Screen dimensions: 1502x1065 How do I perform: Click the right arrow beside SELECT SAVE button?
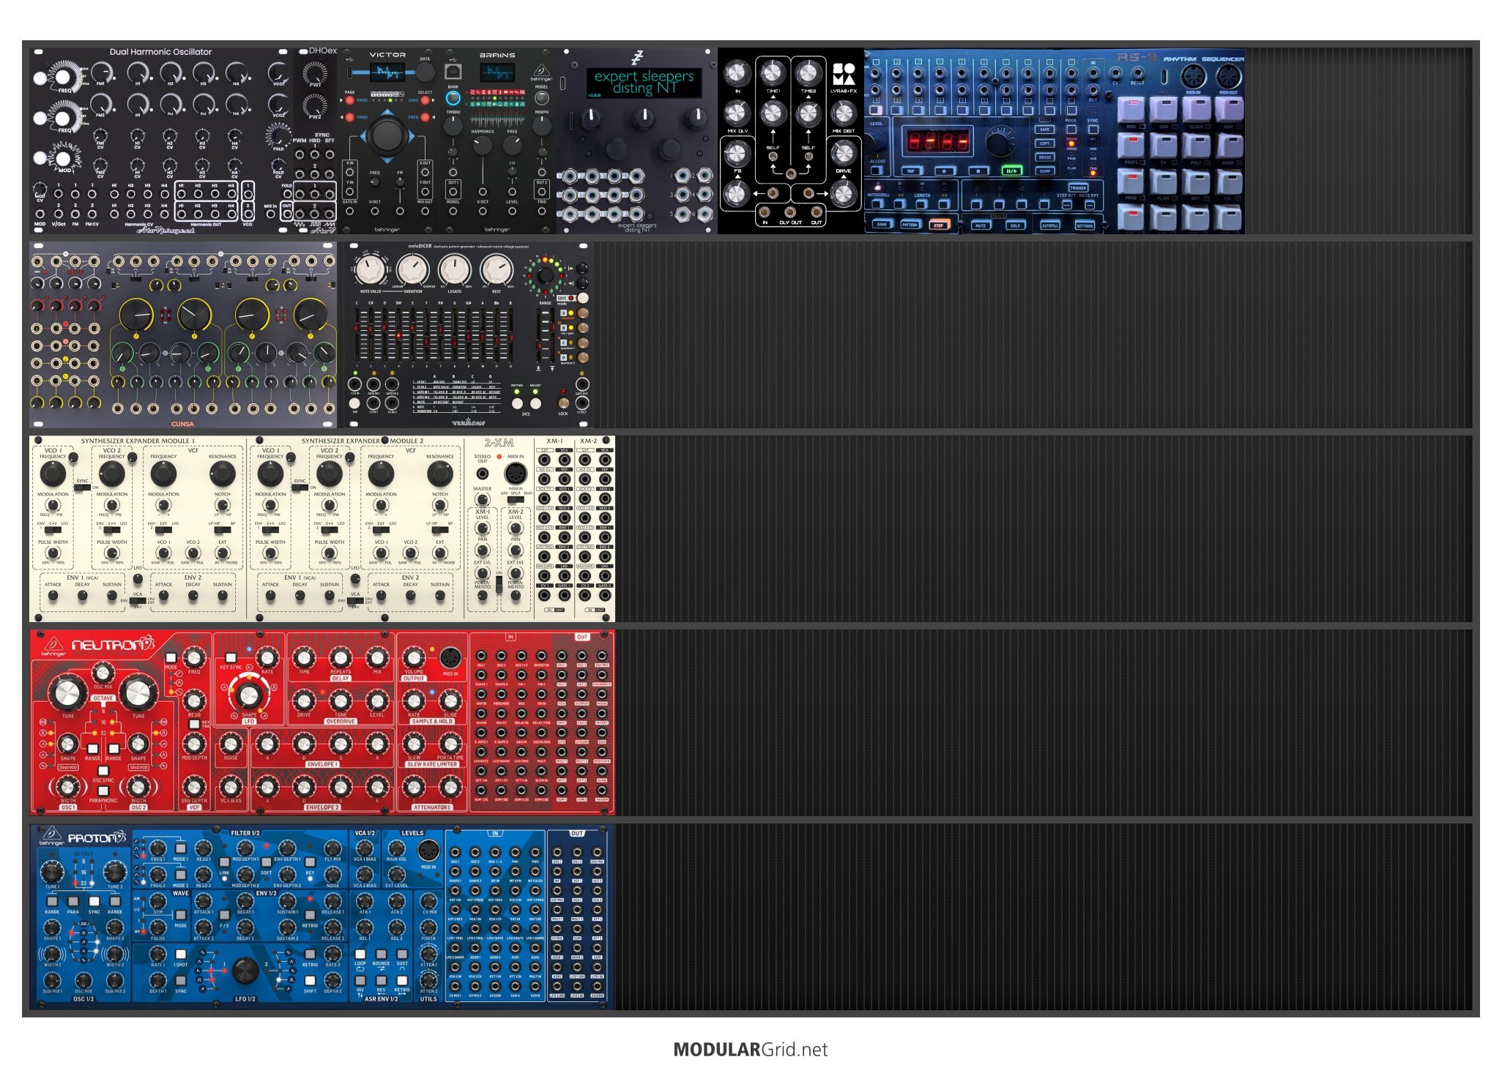[432, 100]
